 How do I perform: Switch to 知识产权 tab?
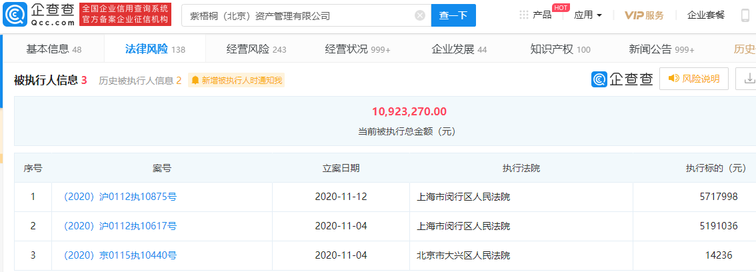click(x=560, y=49)
